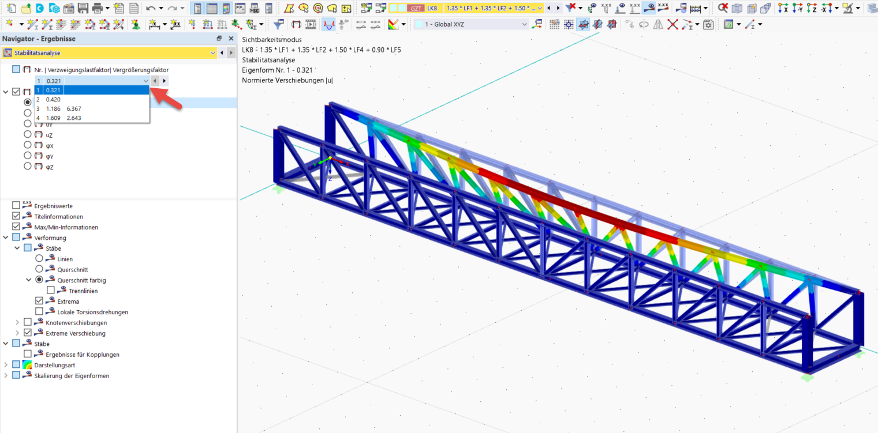Click the Undo arrow icon

151,8
